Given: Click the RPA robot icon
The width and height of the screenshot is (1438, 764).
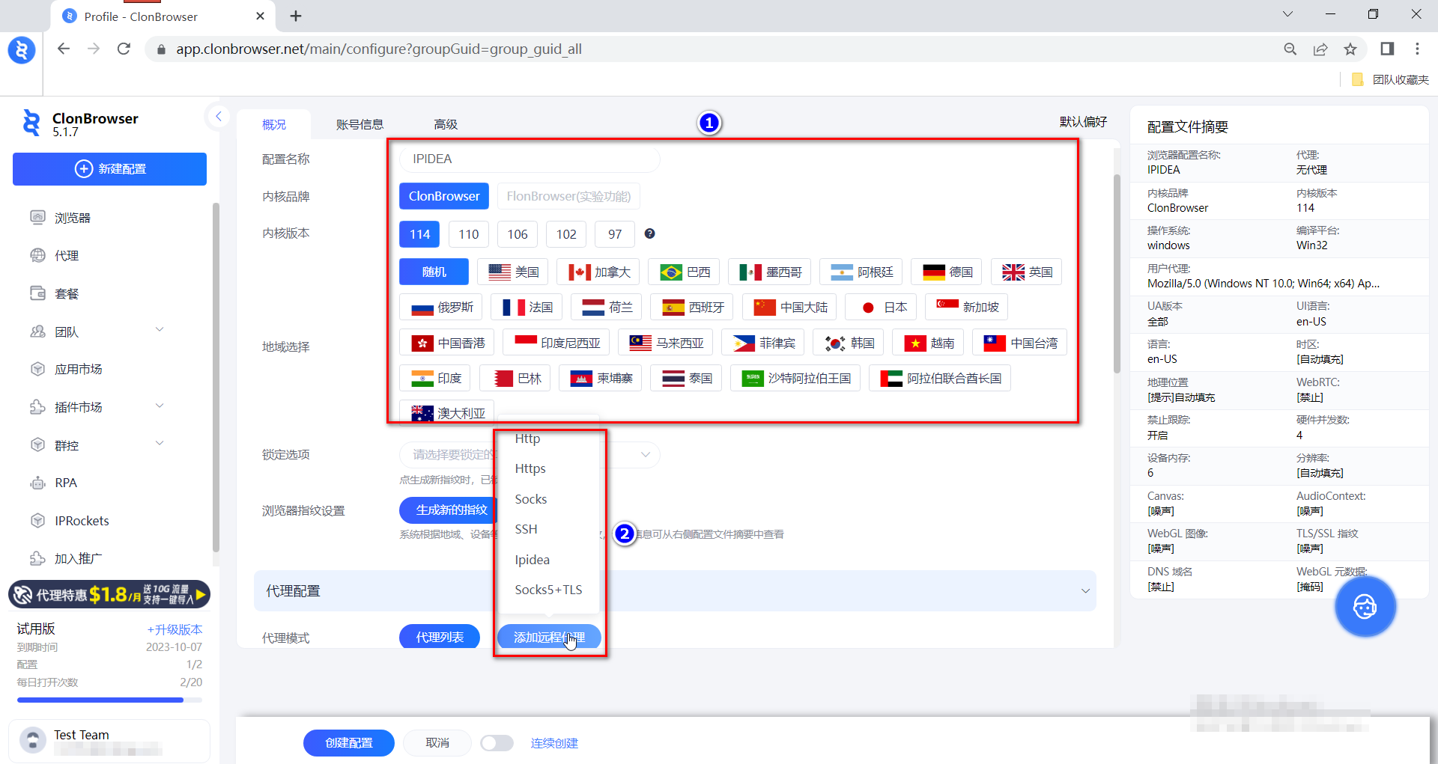Looking at the screenshot, I should [x=37, y=483].
